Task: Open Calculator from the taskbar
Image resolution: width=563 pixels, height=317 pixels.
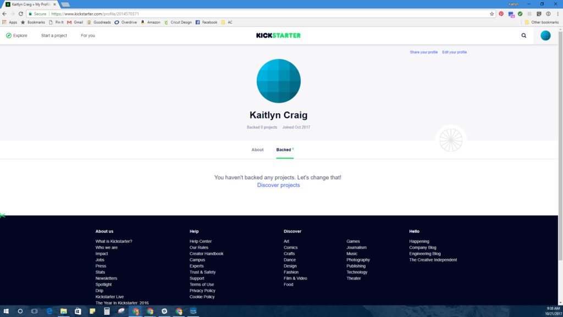Action: (x=107, y=312)
